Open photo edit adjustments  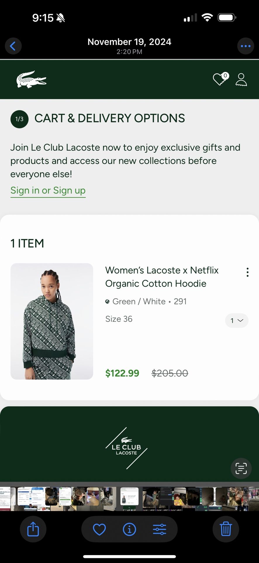[160, 529]
